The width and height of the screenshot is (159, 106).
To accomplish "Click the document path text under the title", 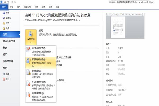I will 52,20.
